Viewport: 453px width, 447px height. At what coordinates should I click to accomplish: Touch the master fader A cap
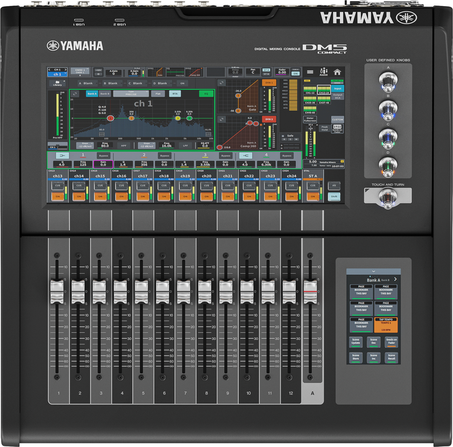pos(310,291)
